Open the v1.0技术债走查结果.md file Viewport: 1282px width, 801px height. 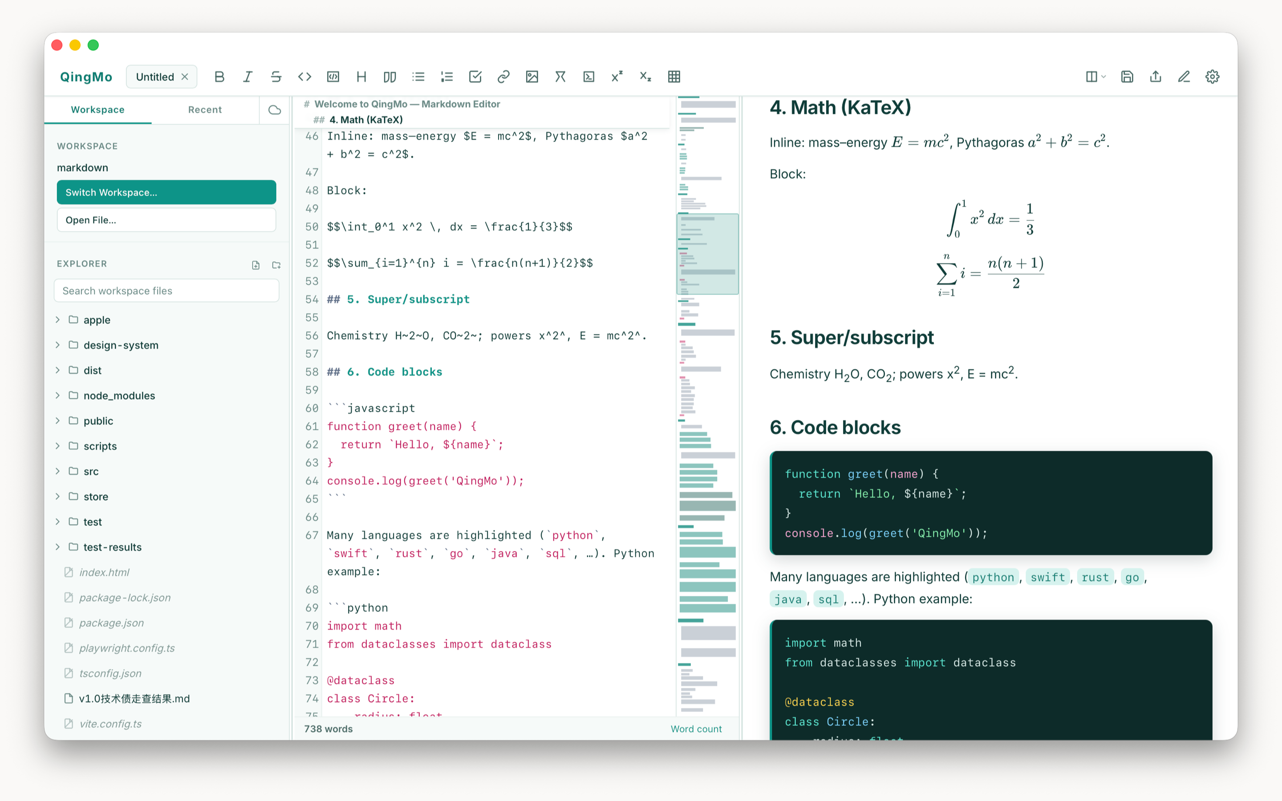pos(166,699)
